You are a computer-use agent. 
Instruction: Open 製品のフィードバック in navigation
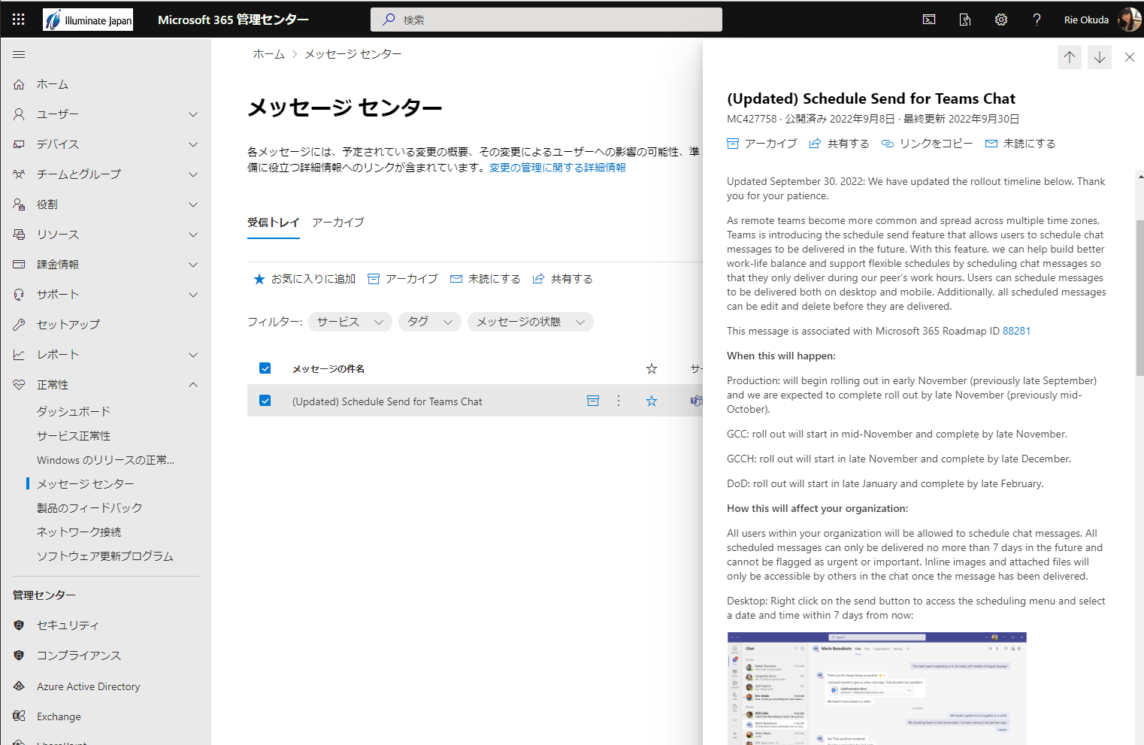[x=89, y=508]
